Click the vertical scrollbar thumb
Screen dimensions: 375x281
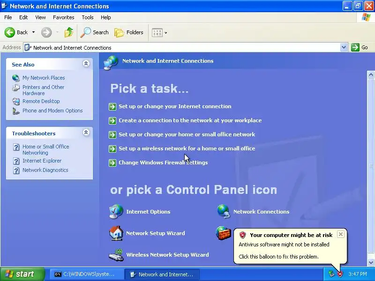coord(371,166)
